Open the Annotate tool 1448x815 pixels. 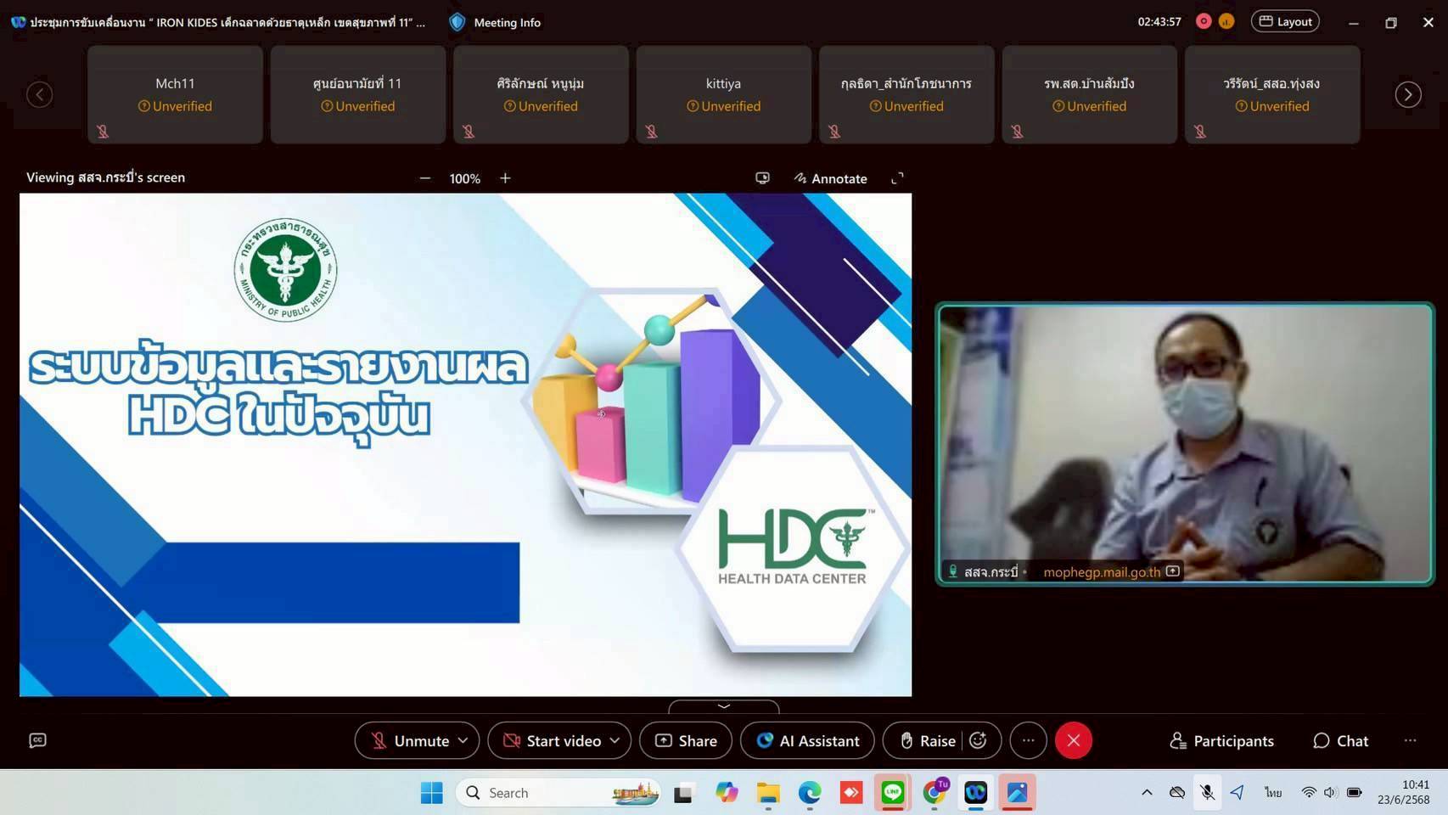(830, 178)
